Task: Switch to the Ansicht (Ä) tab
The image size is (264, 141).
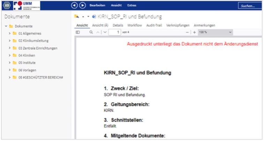Action: pos(100,25)
